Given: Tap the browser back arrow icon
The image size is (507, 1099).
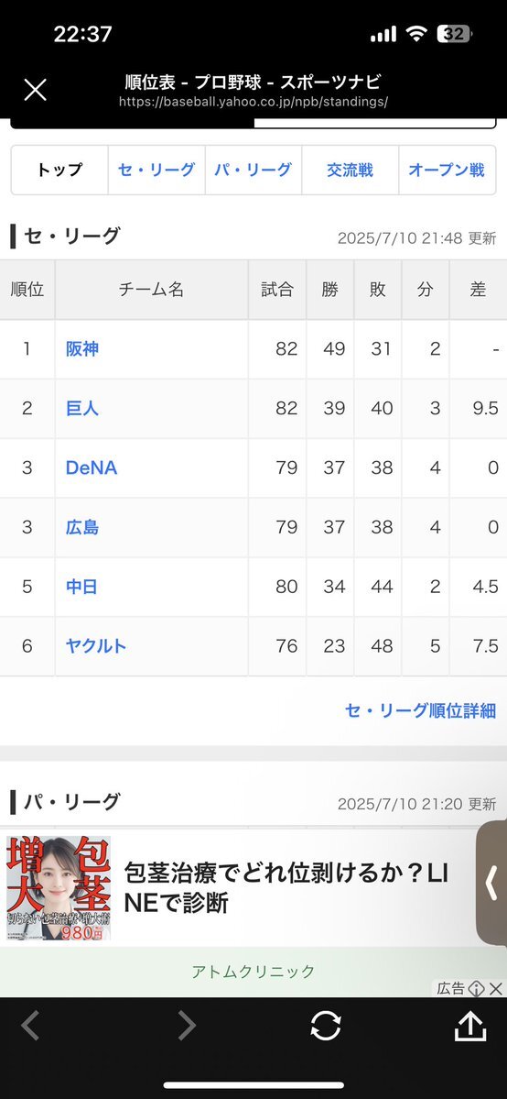Looking at the screenshot, I should pos(30,1026).
